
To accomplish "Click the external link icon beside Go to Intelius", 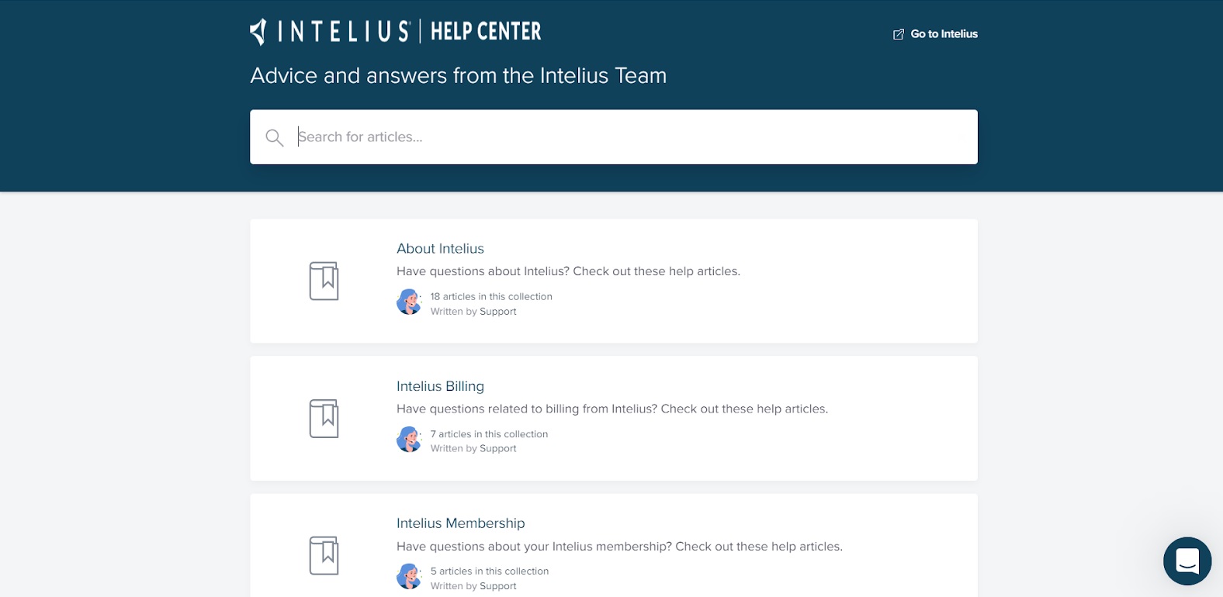I will coord(899,34).
